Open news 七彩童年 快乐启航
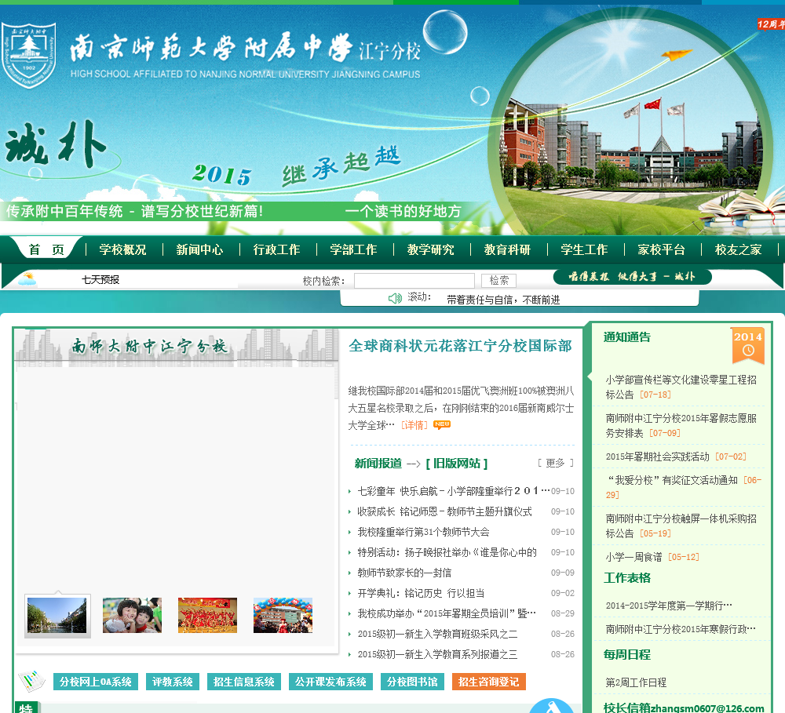Screen dimensions: 785x713 coord(454,491)
